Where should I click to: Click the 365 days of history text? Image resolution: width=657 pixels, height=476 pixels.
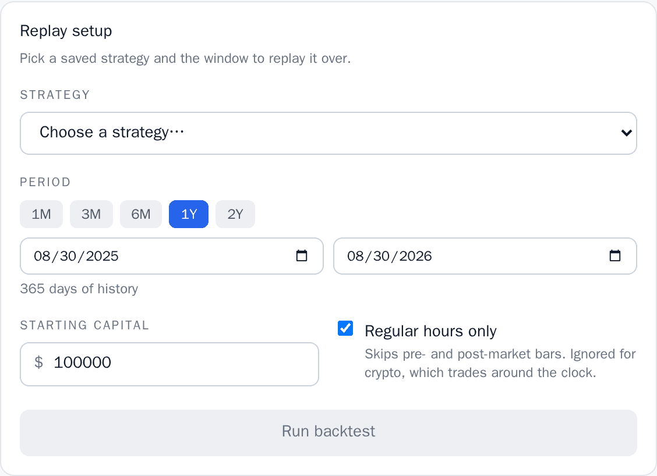click(x=79, y=289)
